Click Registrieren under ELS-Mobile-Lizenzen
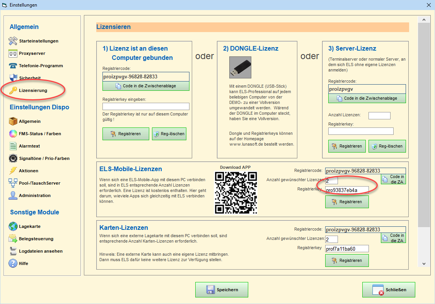The width and height of the screenshot is (435, 304). click(x=347, y=202)
